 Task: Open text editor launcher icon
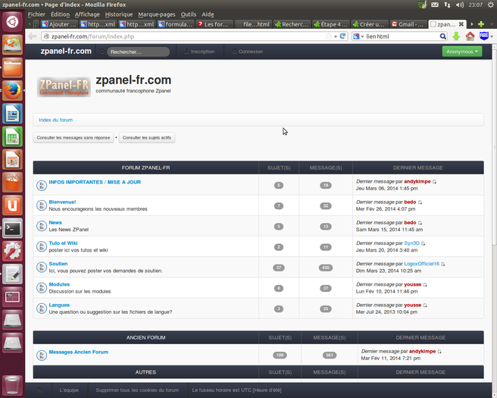(12, 274)
